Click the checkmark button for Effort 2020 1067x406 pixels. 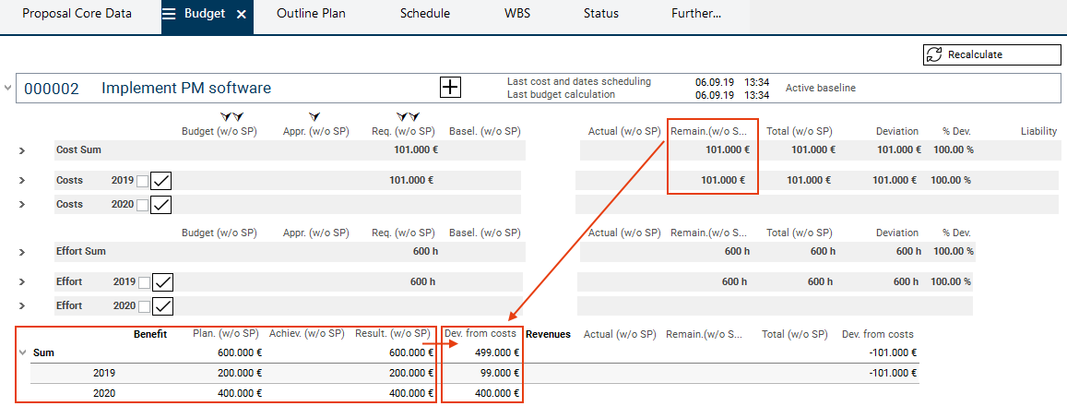click(161, 305)
